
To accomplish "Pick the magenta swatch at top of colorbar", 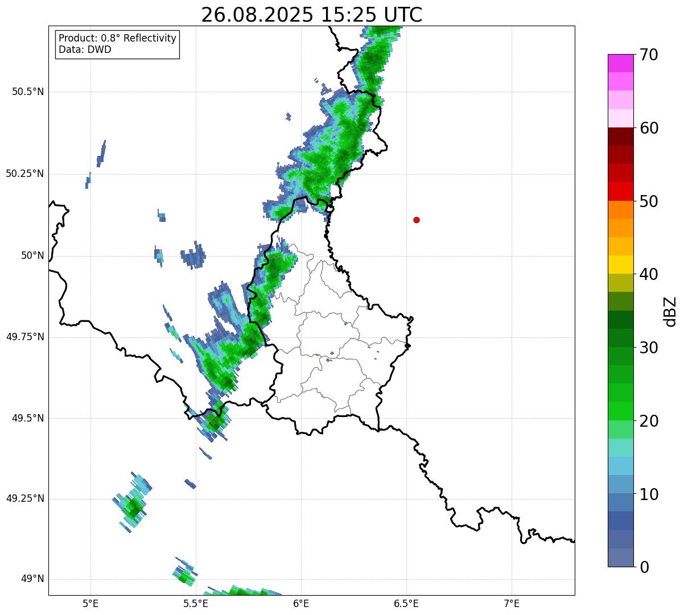I will (x=621, y=63).
